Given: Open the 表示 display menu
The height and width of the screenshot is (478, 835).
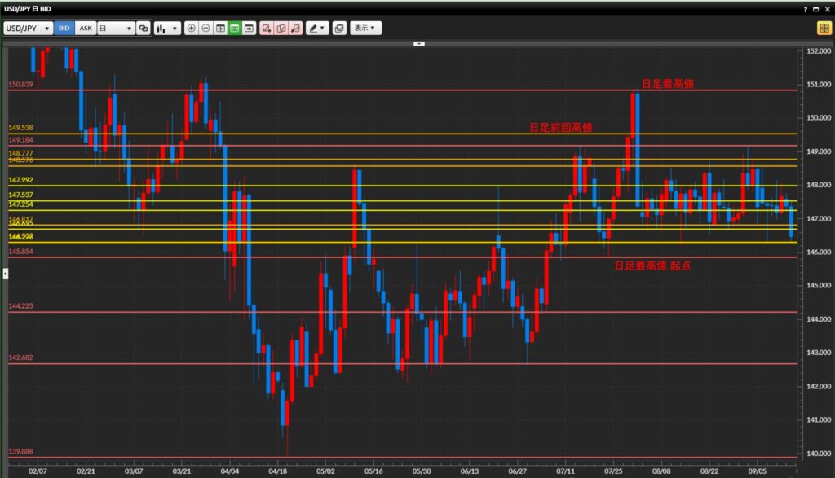Looking at the screenshot, I should (x=365, y=29).
